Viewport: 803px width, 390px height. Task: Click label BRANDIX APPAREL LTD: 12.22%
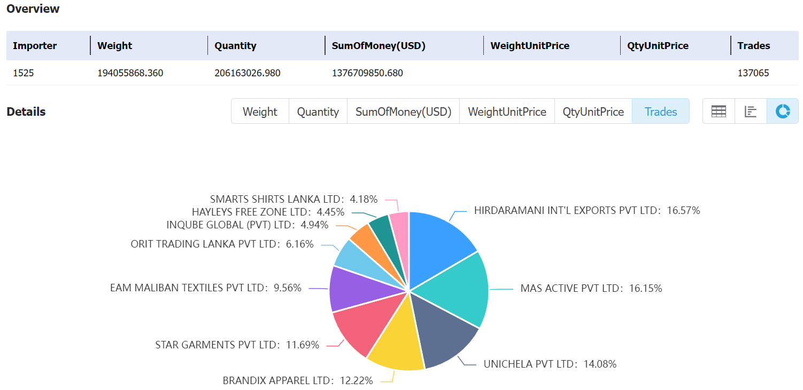(298, 380)
